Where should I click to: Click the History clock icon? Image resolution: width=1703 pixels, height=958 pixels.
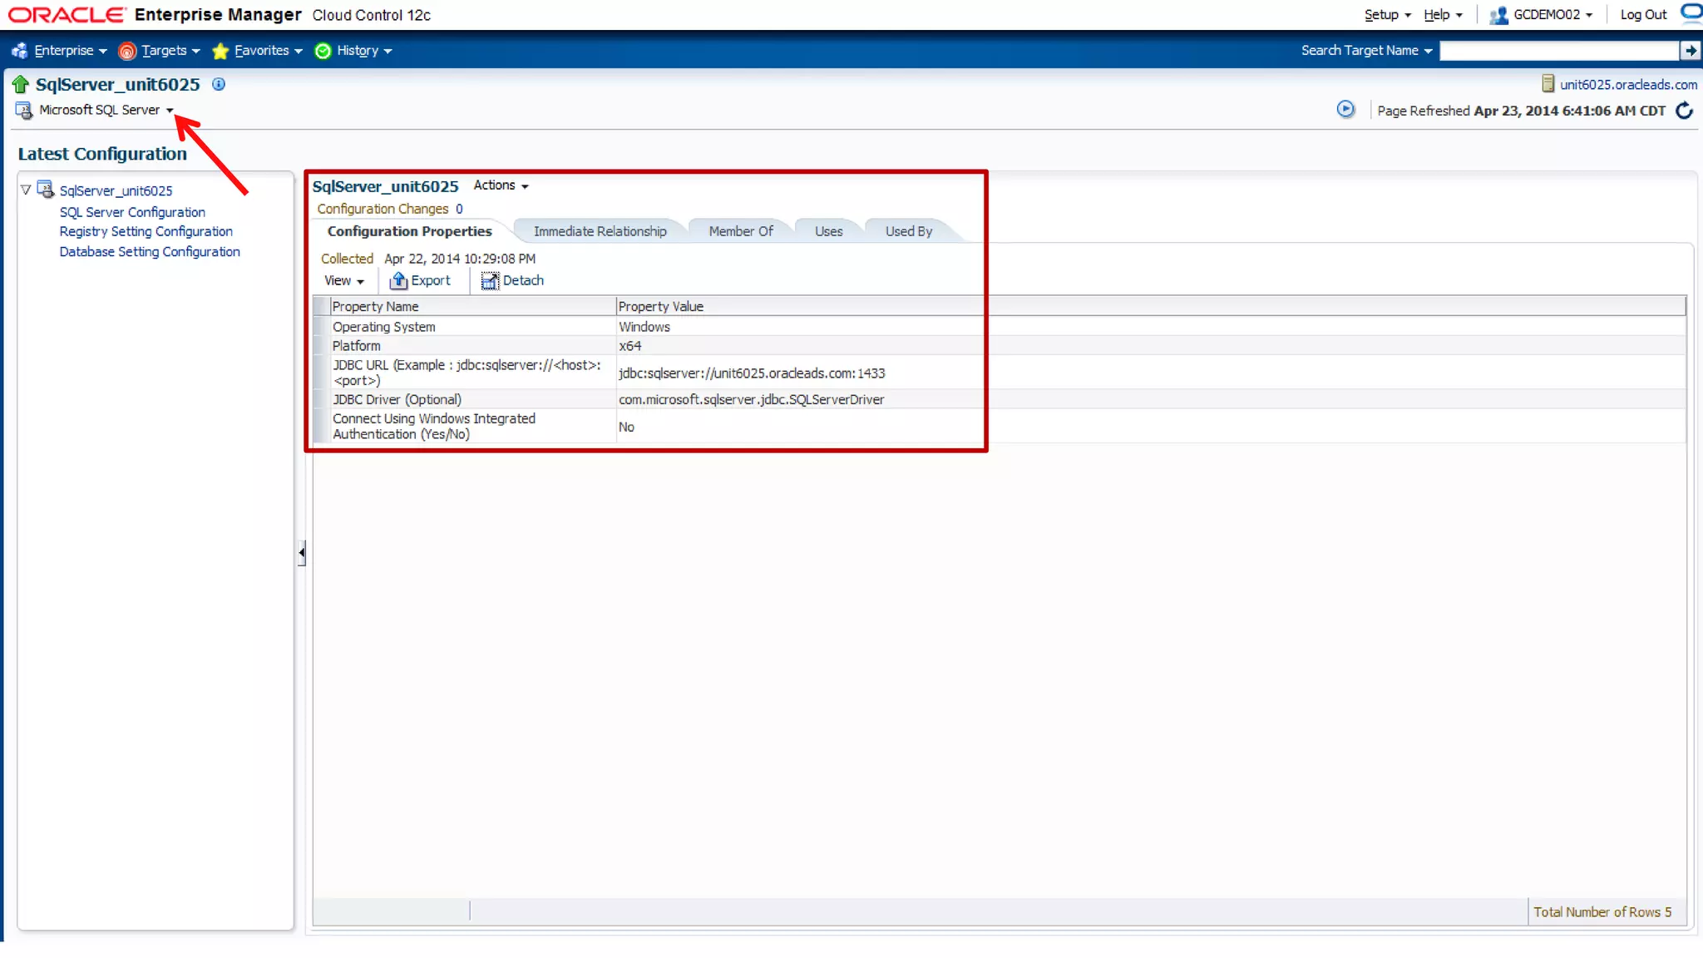(x=323, y=52)
